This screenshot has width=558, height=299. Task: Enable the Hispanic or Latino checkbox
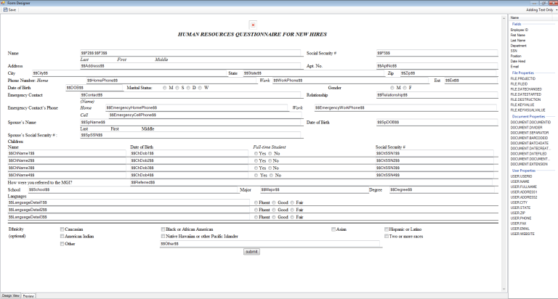tap(387, 229)
